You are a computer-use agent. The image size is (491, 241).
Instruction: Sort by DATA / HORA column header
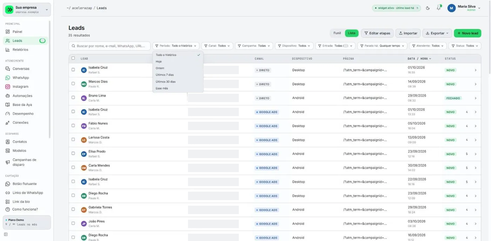tap(419, 59)
